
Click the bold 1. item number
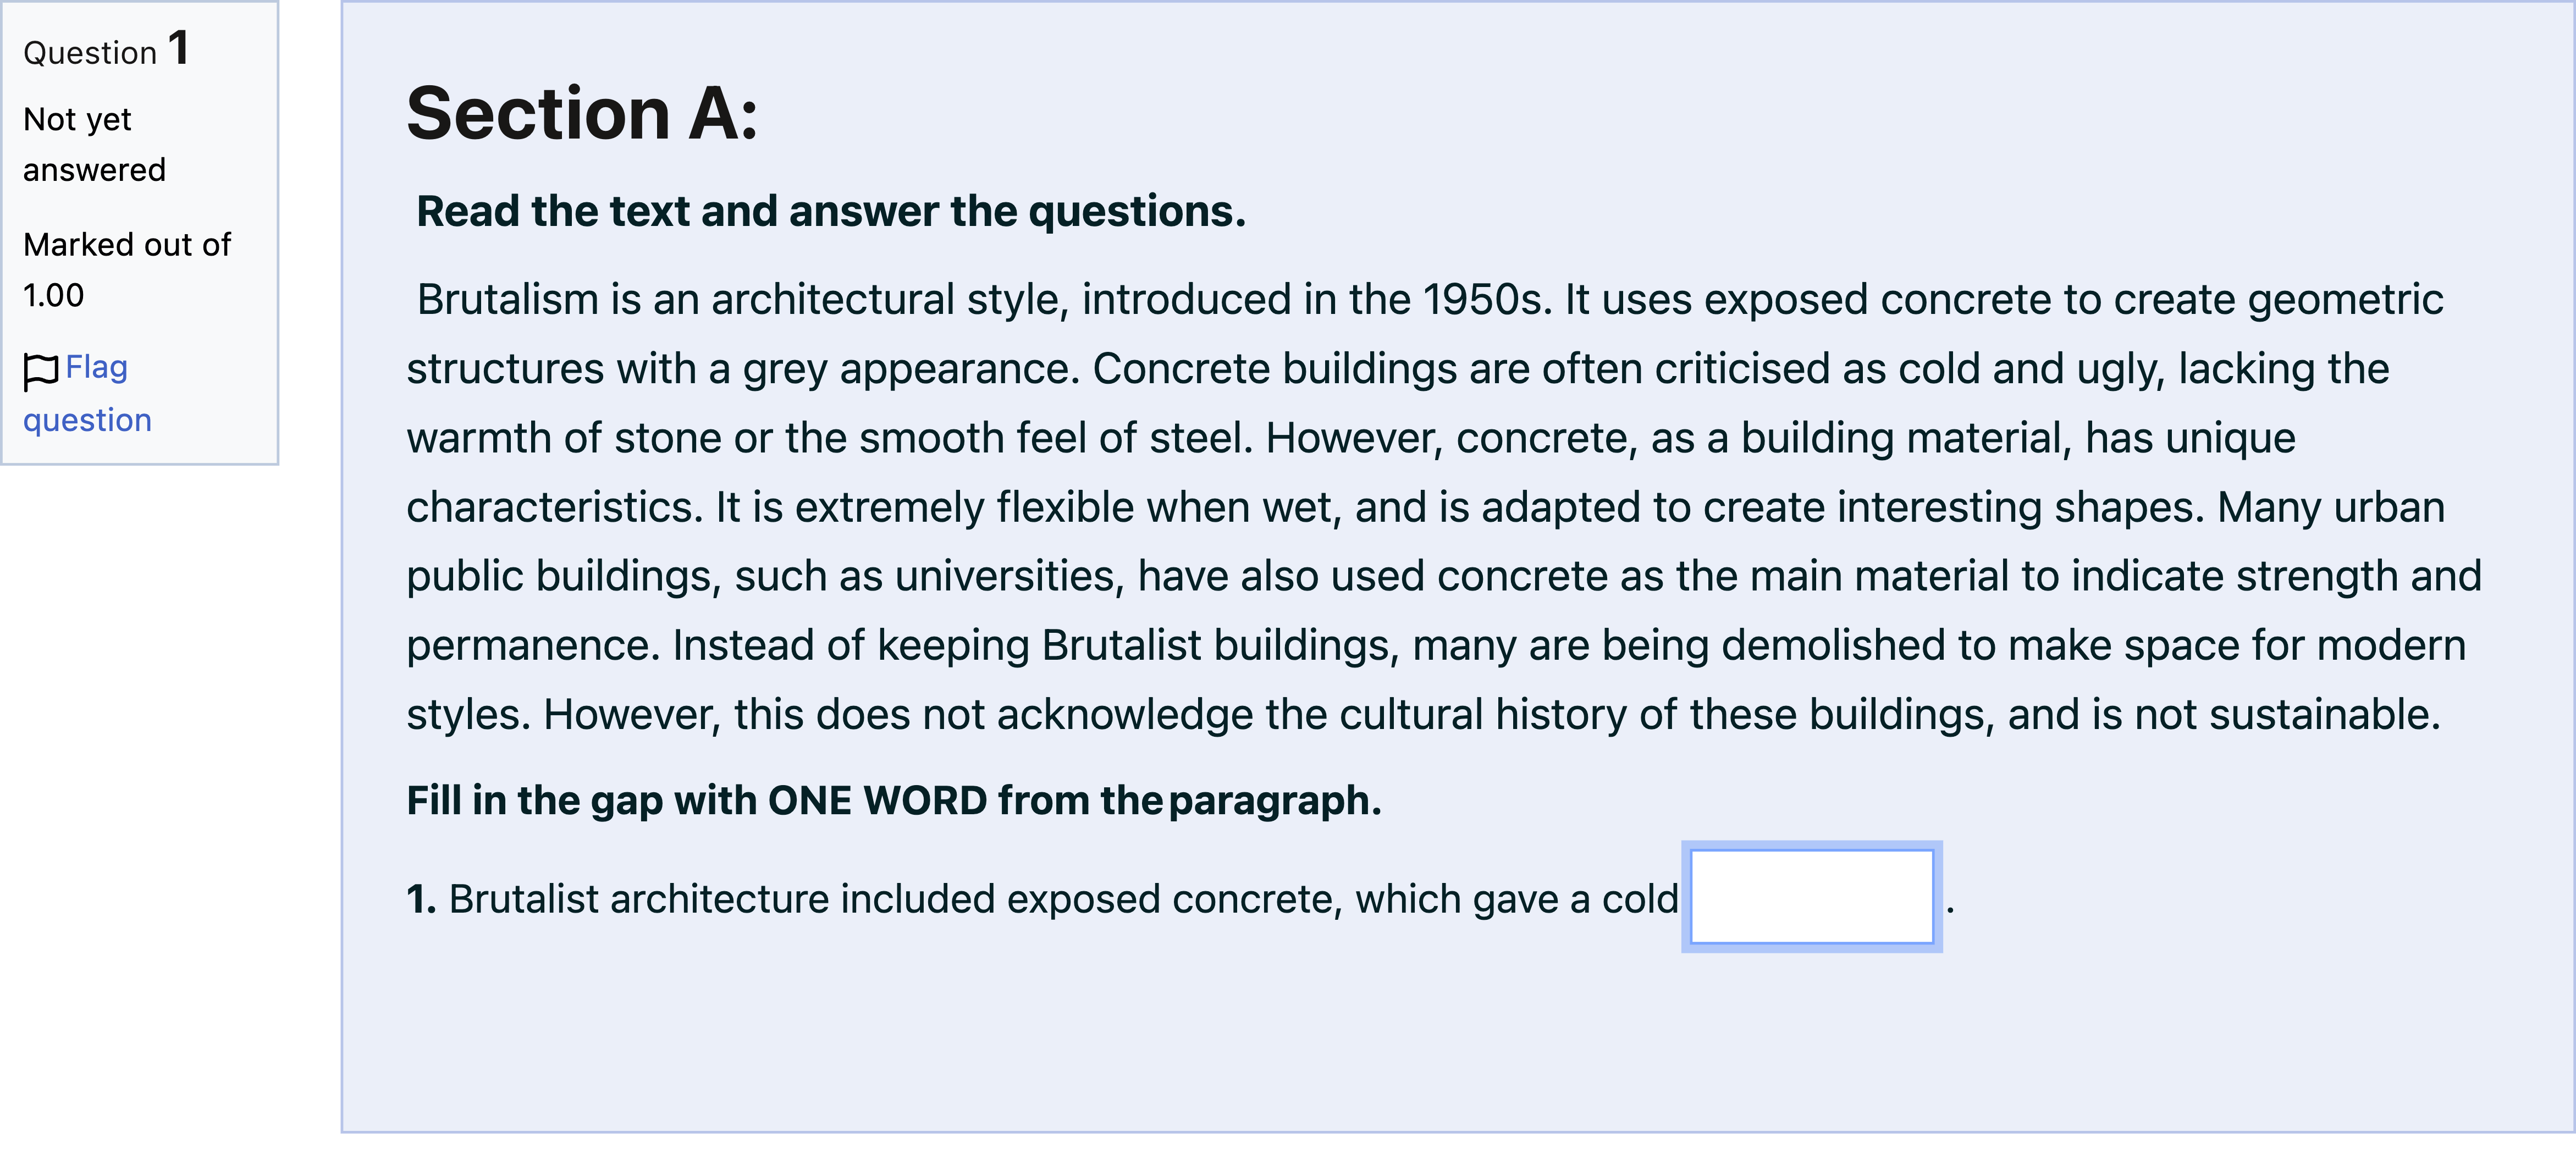(x=421, y=899)
